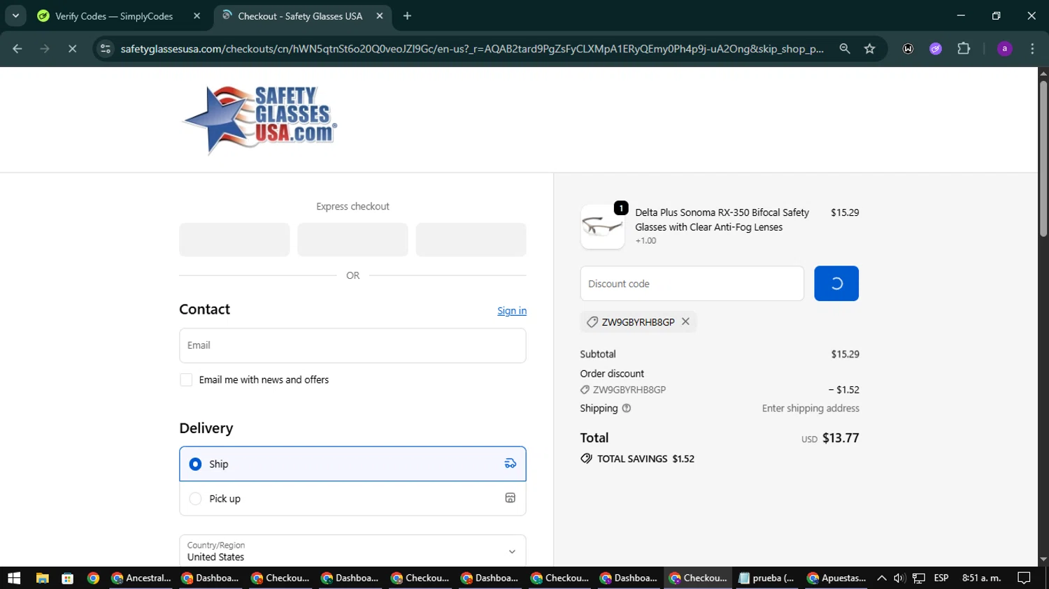Open a new browser tab
The width and height of the screenshot is (1049, 589).
(x=408, y=16)
